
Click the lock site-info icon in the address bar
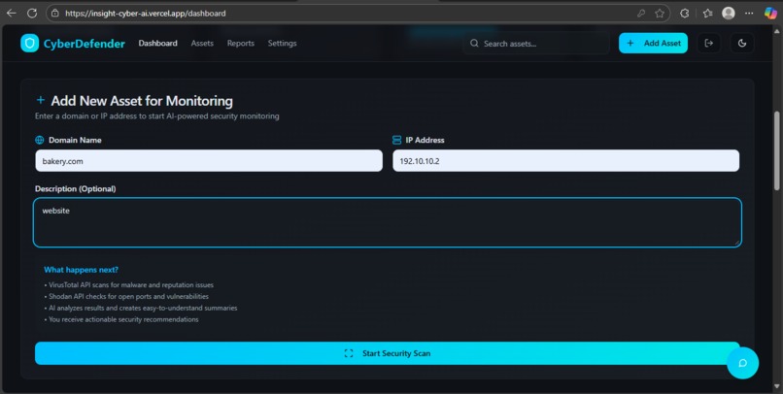click(x=55, y=14)
